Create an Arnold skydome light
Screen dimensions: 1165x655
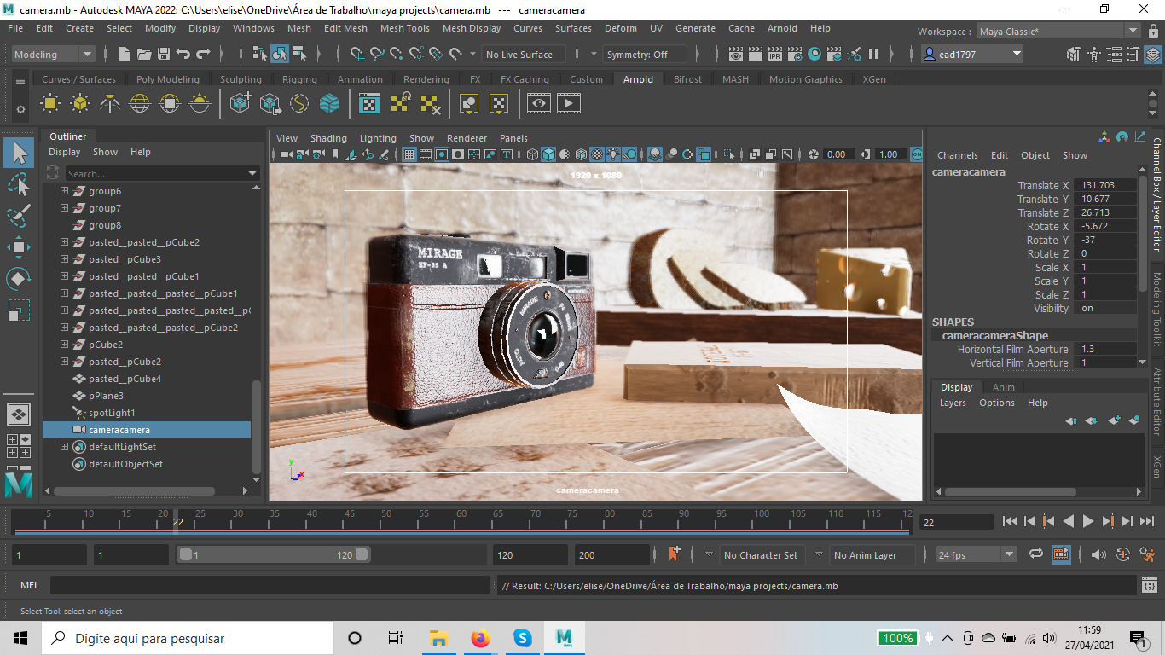(140, 104)
